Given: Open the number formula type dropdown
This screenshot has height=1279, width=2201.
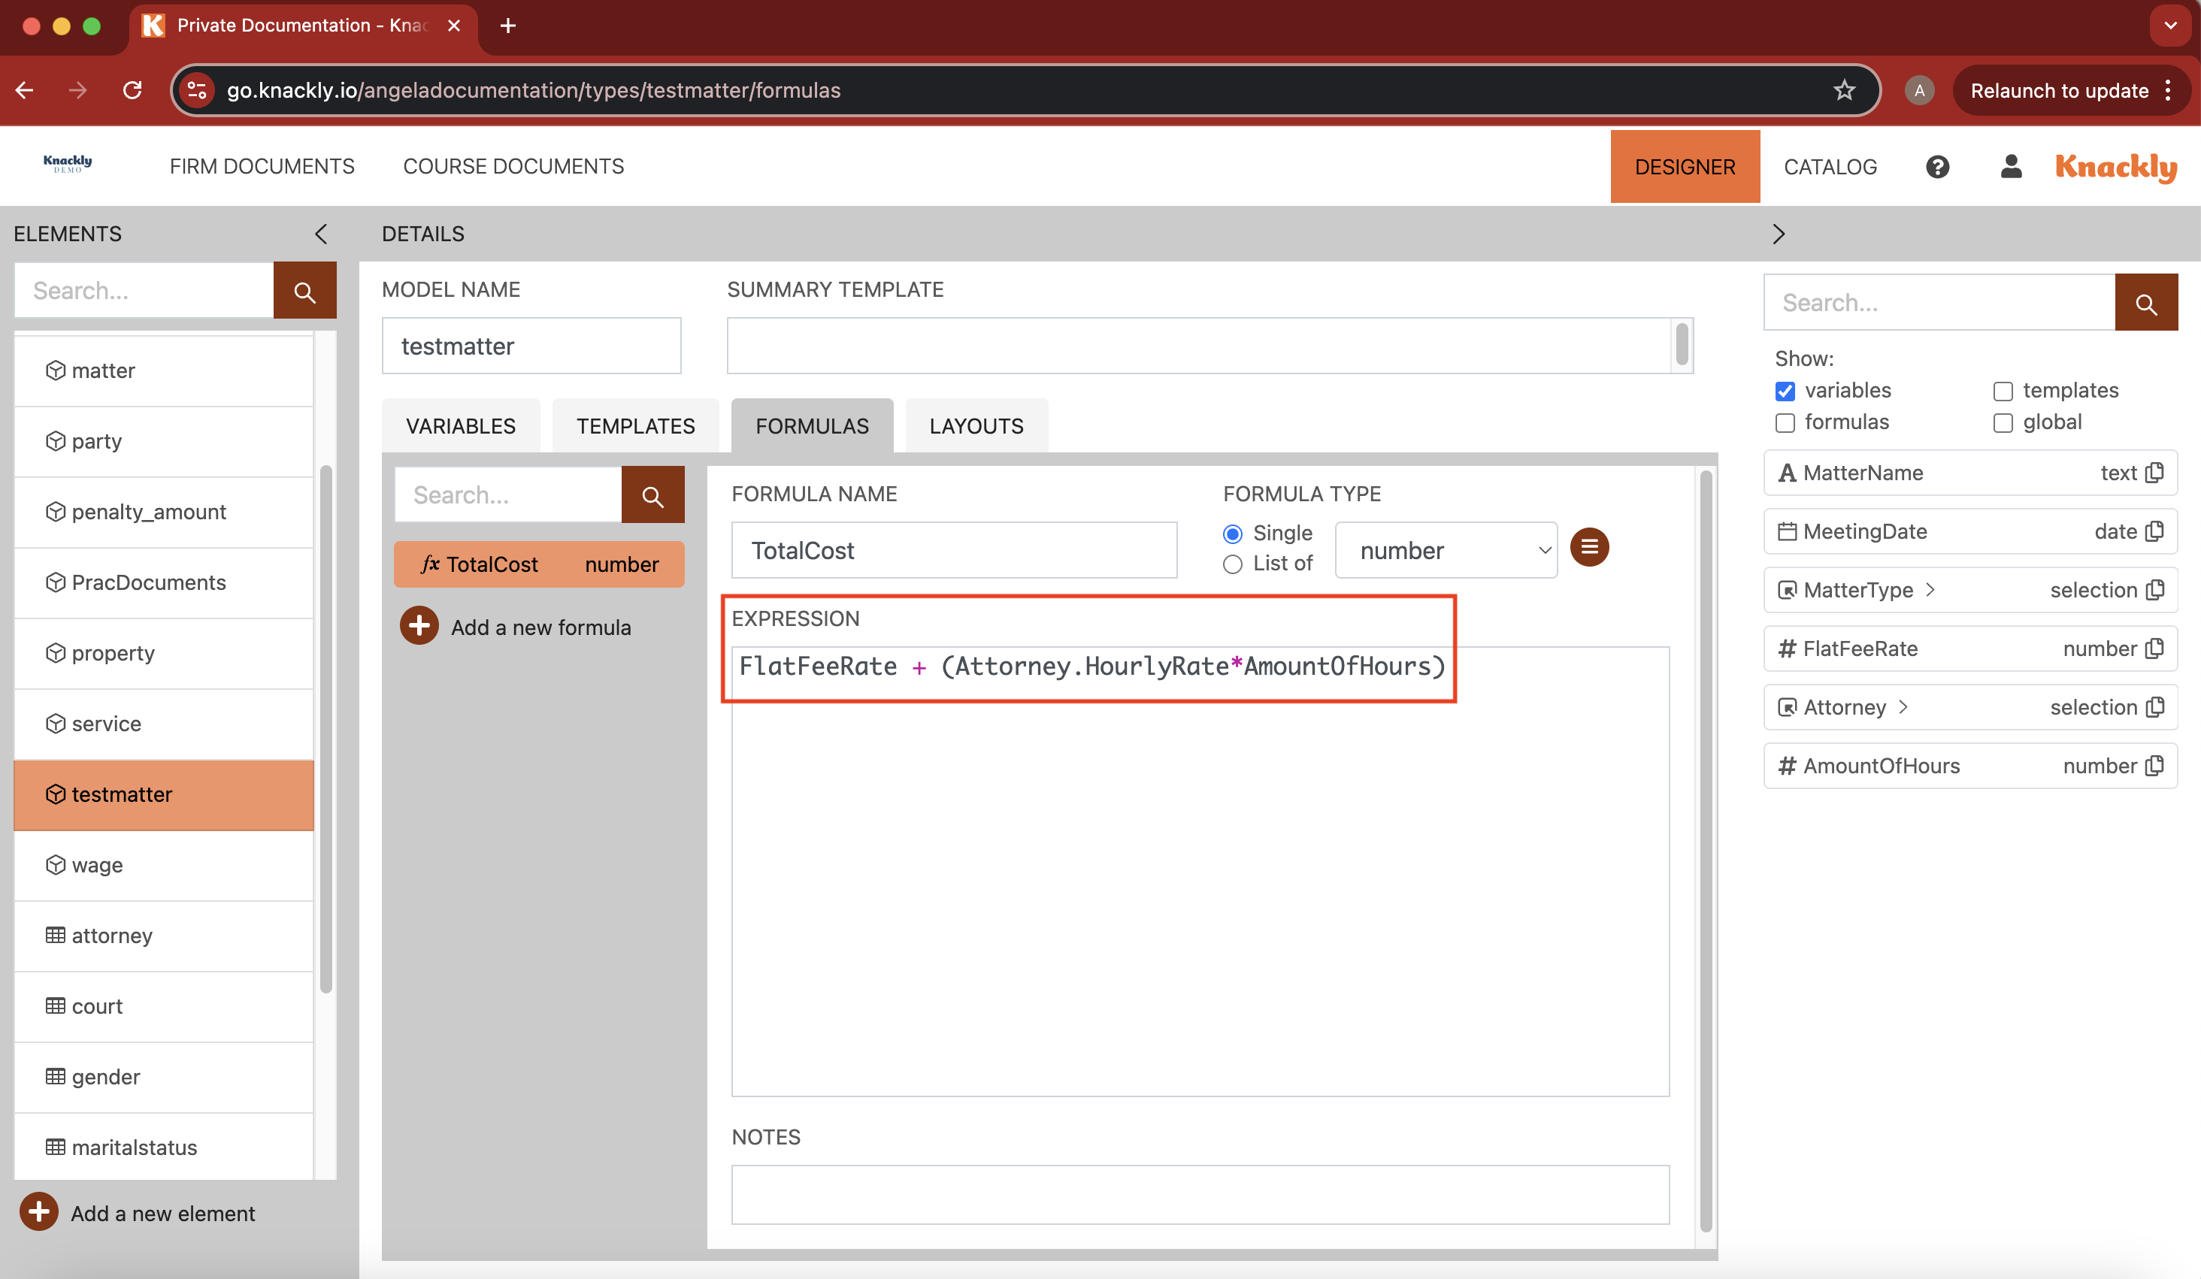Looking at the screenshot, I should tap(1446, 550).
